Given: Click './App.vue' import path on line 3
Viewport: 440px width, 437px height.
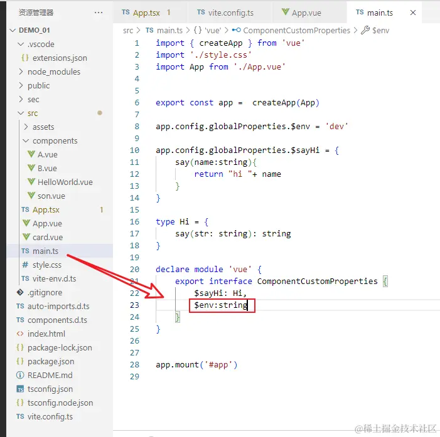Looking at the screenshot, I should point(259,67).
